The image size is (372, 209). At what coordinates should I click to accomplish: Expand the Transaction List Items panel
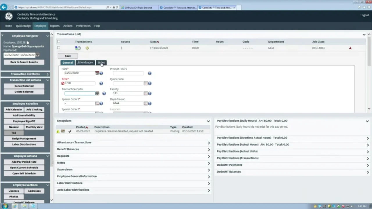point(48,74)
